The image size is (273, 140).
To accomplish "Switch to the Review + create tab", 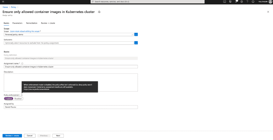I will [x=48, y=23].
